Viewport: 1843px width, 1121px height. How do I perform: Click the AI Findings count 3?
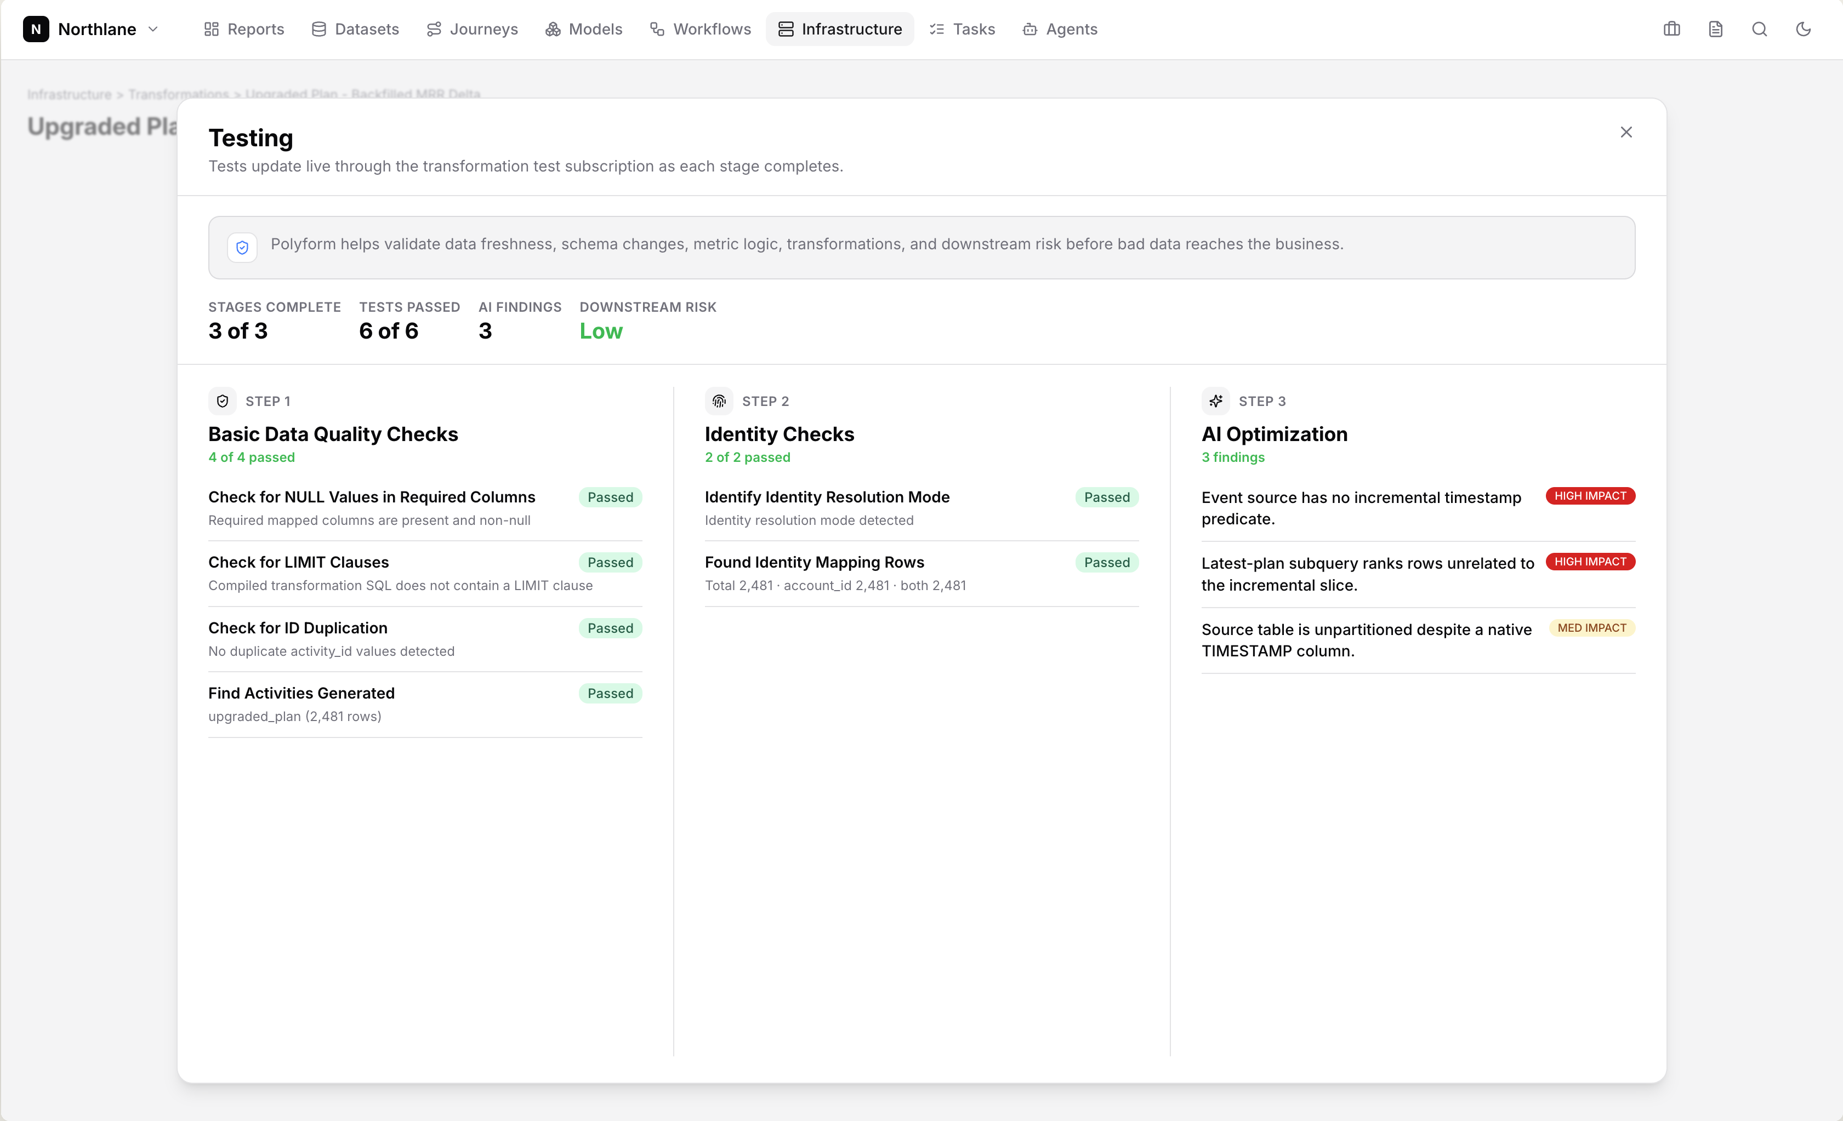coord(486,331)
